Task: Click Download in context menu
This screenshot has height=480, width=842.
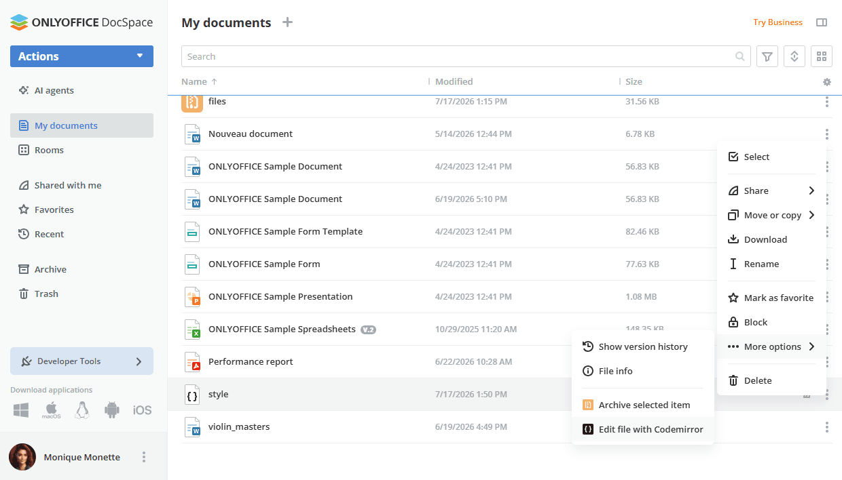Action: 771,239
